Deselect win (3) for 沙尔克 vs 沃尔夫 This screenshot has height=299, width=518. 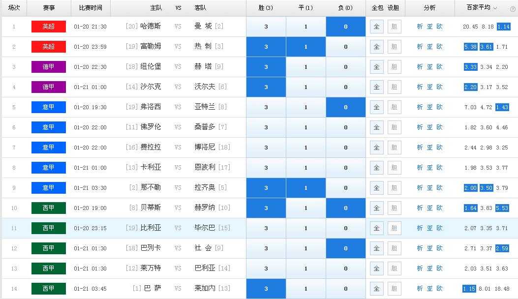pos(266,87)
